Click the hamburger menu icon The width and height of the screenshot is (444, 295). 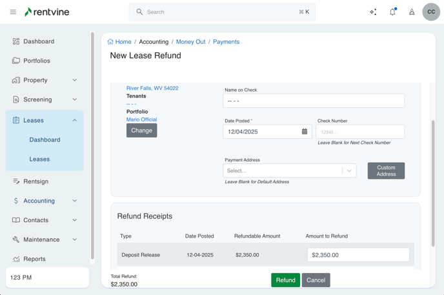(13, 12)
